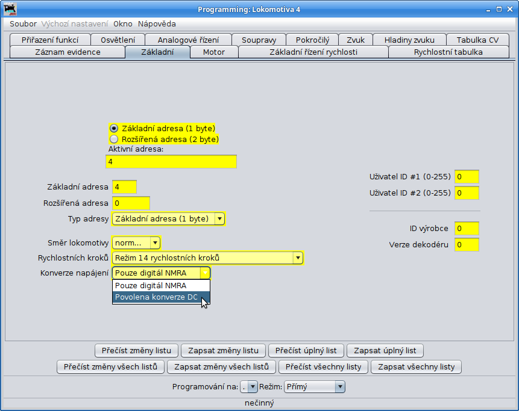Expand the Programování na dropdown
This screenshot has height=411, width=519.
point(249,386)
